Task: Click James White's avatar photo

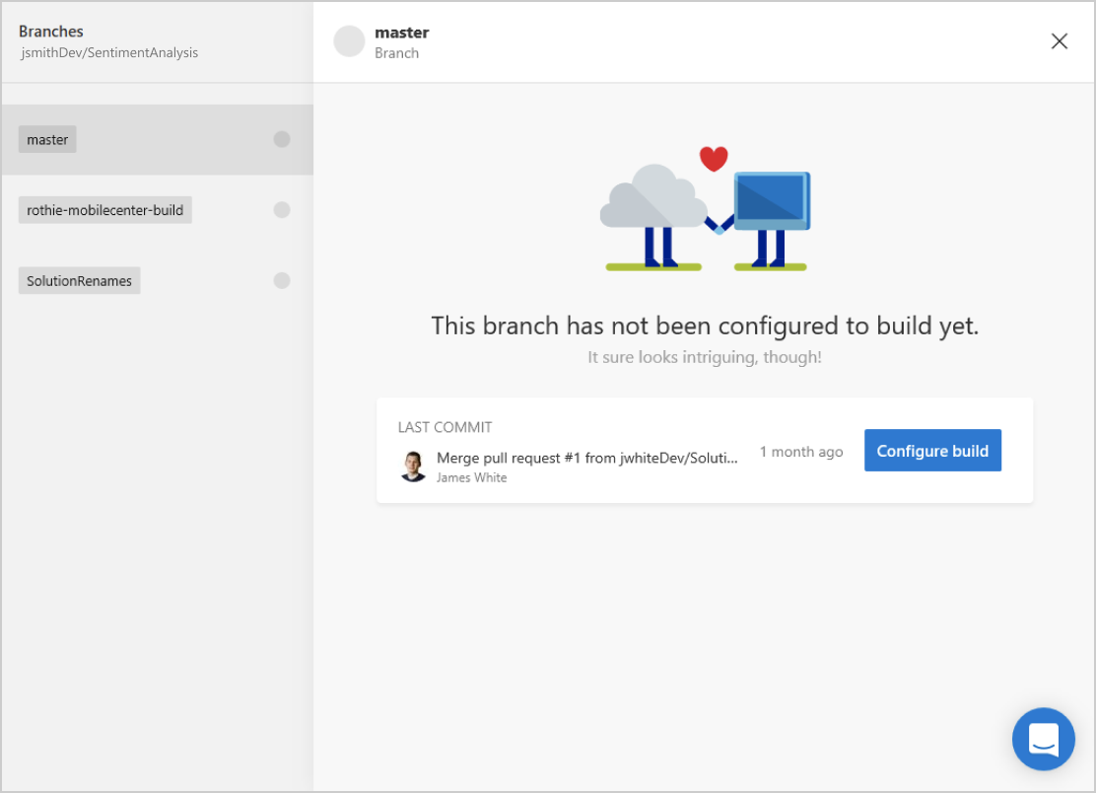Action: click(x=413, y=467)
